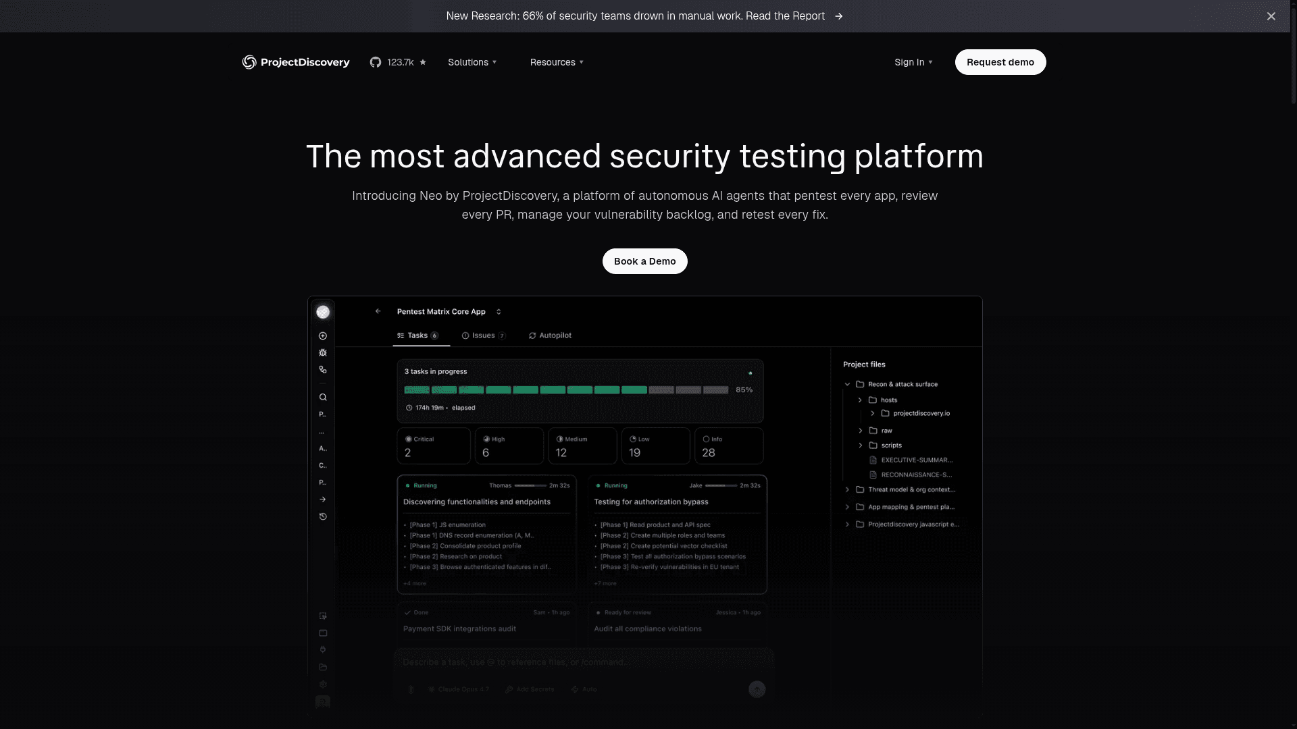Switch to the Issues tab
The width and height of the screenshot is (1297, 729).
[484, 335]
